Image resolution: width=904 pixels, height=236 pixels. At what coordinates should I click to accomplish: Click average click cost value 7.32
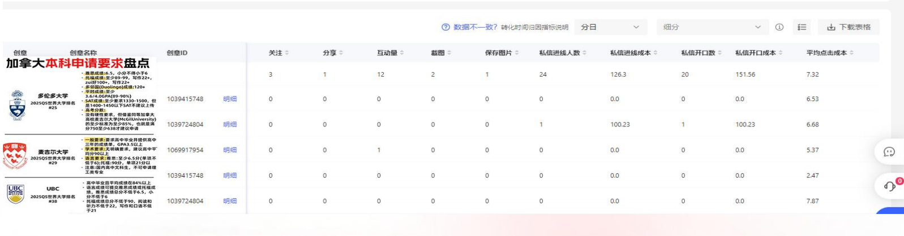[812, 74]
